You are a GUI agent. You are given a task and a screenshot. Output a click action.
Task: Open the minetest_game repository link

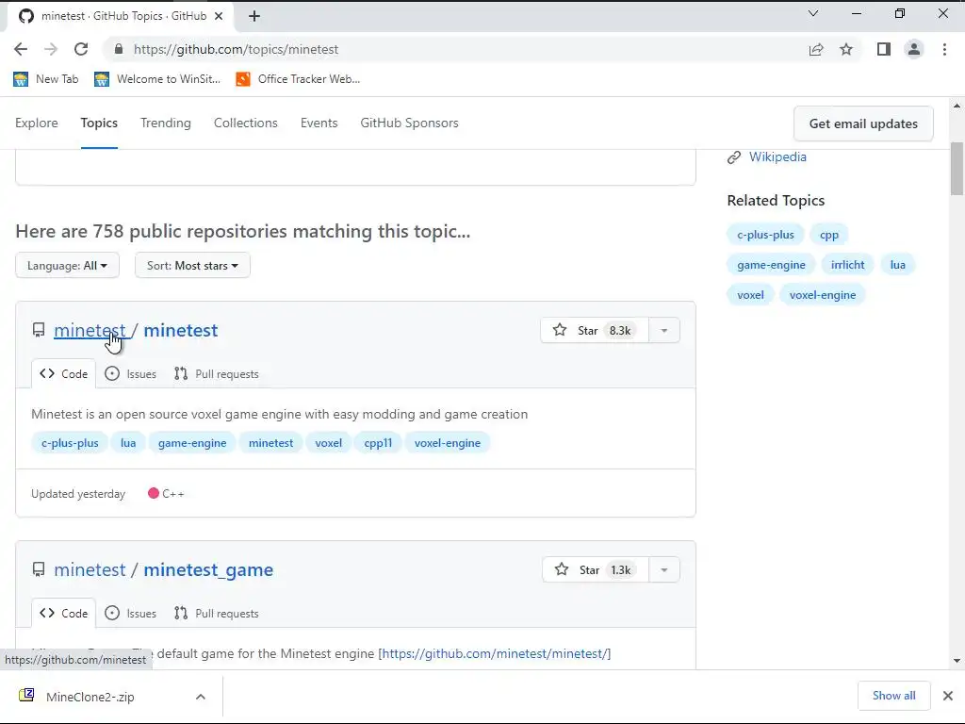208,569
